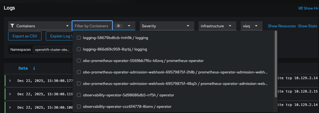Click Export as CSV button
Image resolution: width=319 pixels, height=113 pixels.
point(25,36)
